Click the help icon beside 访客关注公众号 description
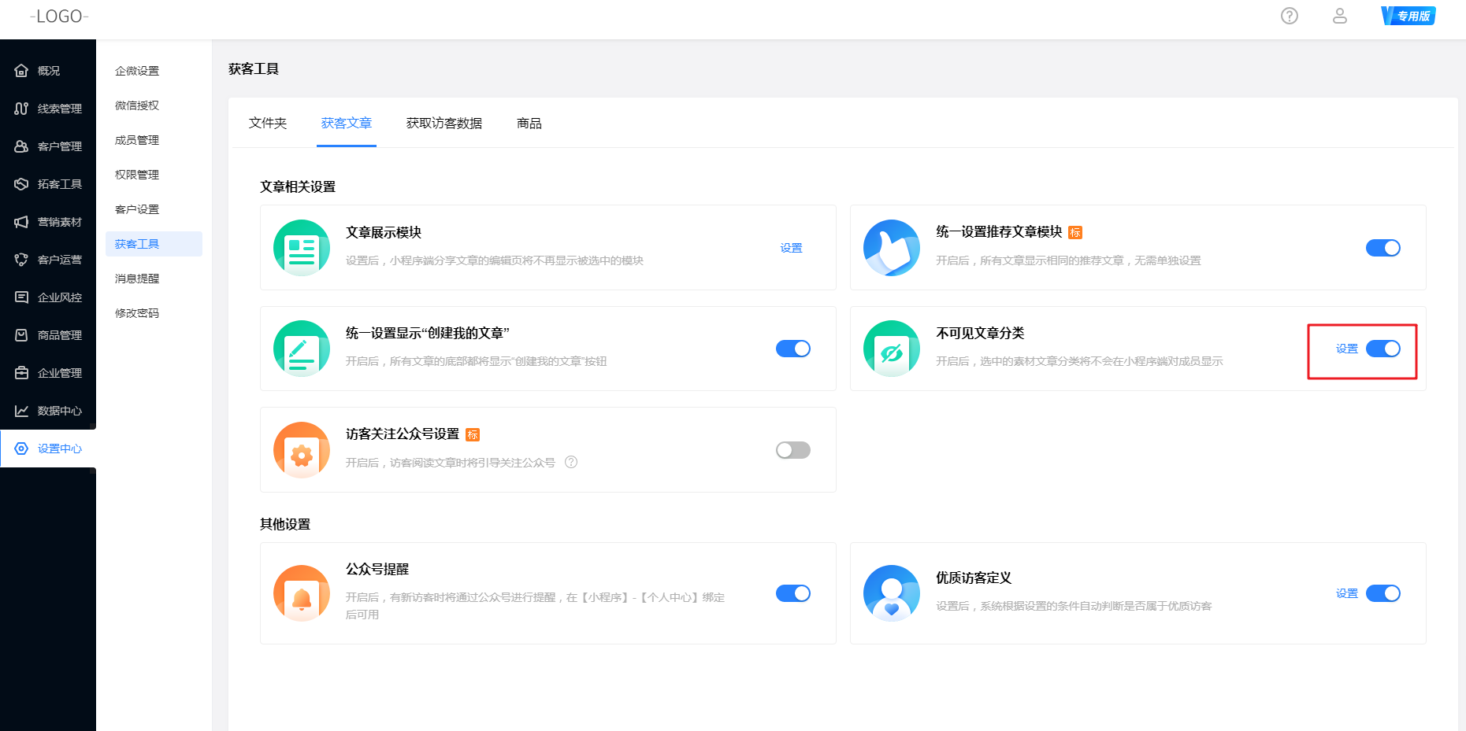 [571, 462]
